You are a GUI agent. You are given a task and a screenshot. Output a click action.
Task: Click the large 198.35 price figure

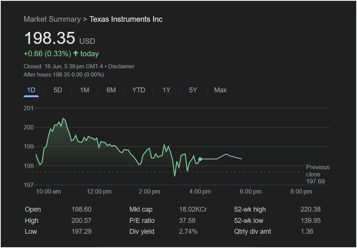pyautogui.click(x=50, y=38)
